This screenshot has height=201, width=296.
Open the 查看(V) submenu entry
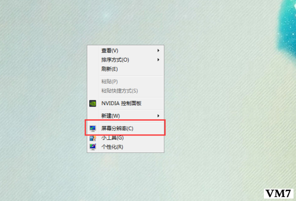pyautogui.click(x=125, y=51)
